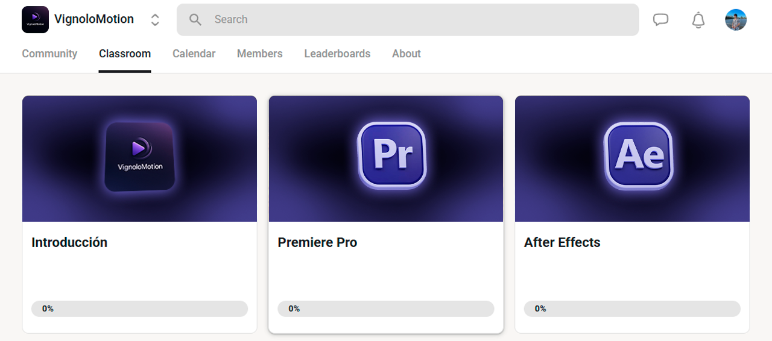Go to the Calendar tab
The width and height of the screenshot is (772, 341).
coord(194,54)
